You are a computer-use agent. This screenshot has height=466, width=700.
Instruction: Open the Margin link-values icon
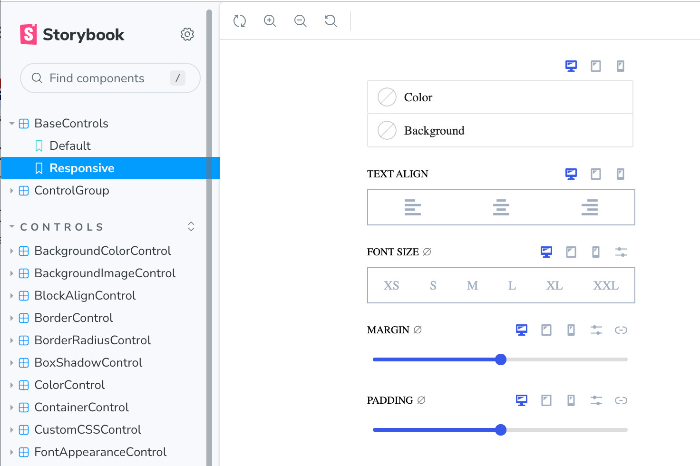pyautogui.click(x=621, y=330)
